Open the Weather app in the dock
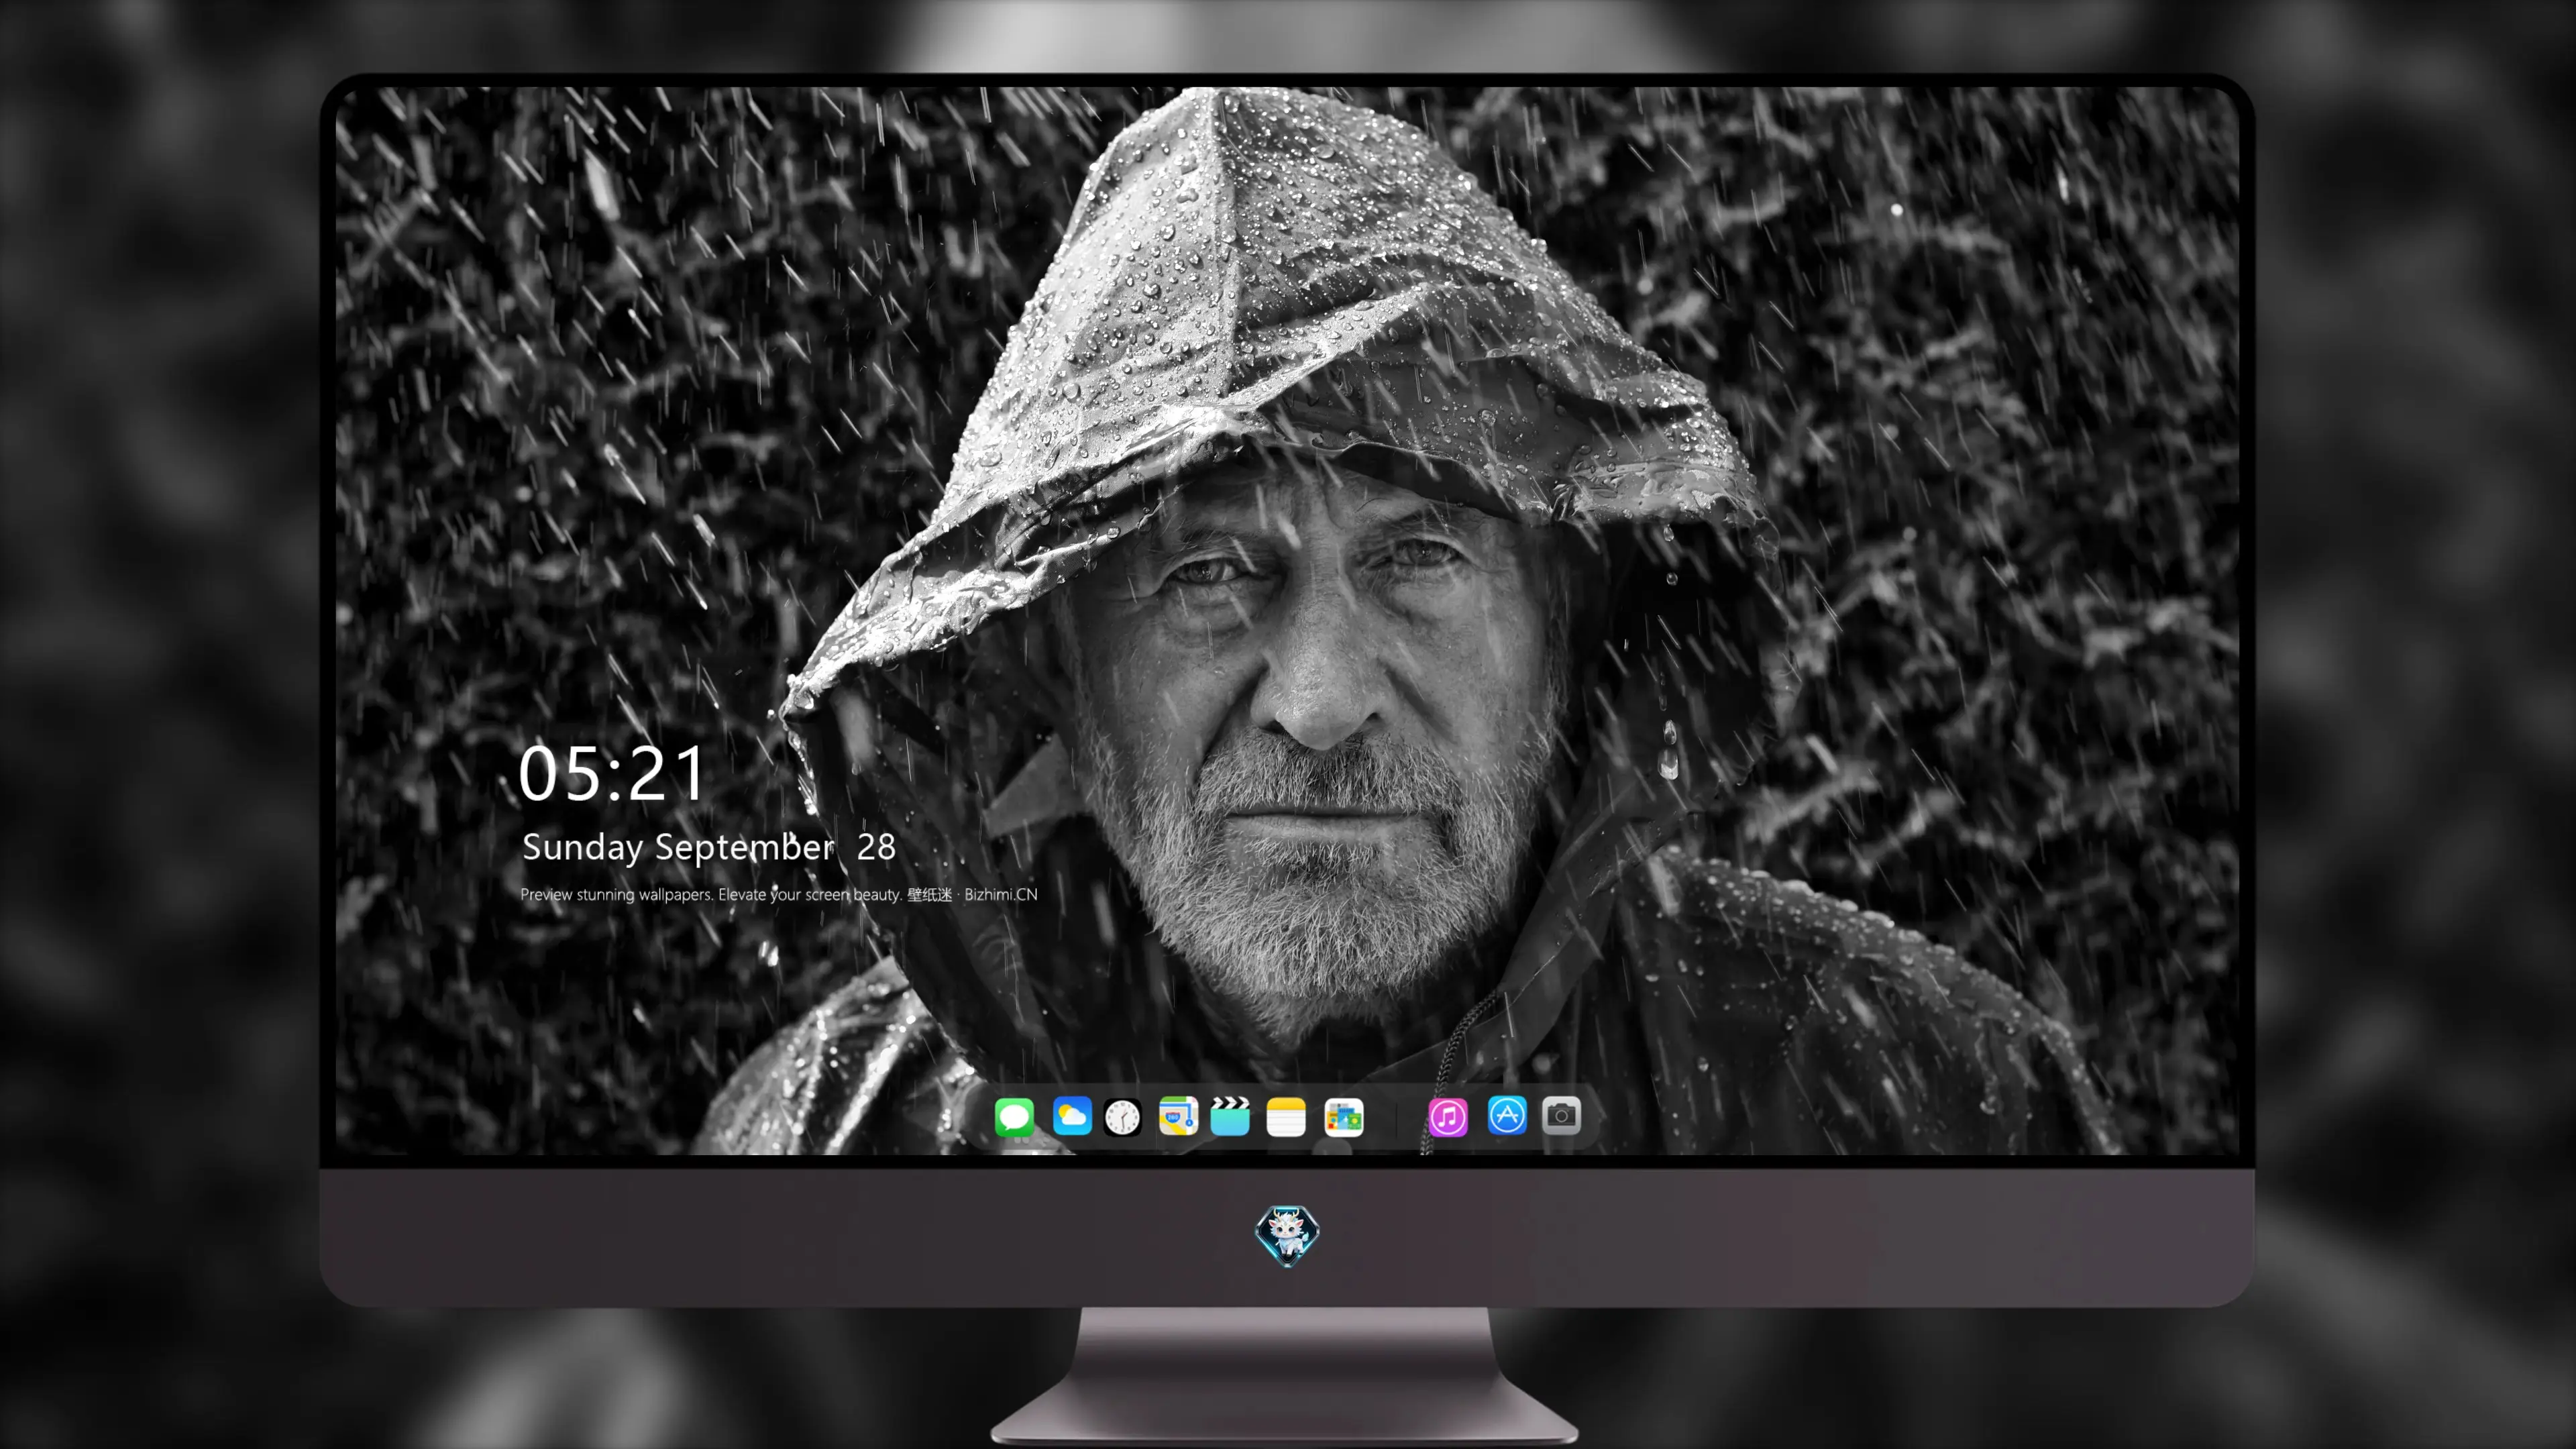 [1072, 1116]
